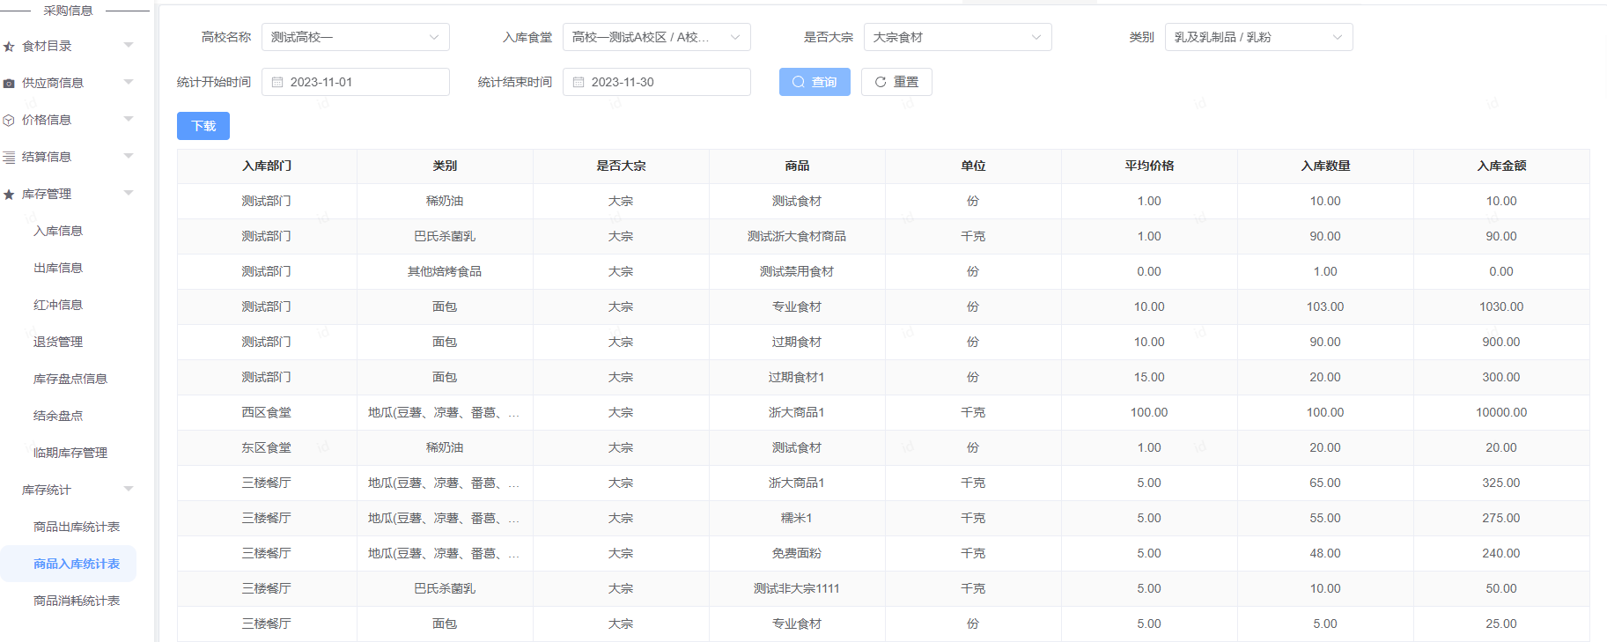
Task: Click the camera icon beside 供应商信息
Action: (x=9, y=84)
